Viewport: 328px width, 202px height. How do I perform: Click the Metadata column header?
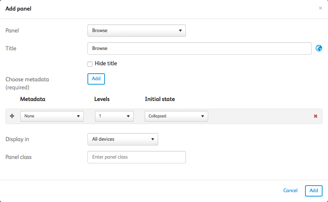pyautogui.click(x=33, y=99)
